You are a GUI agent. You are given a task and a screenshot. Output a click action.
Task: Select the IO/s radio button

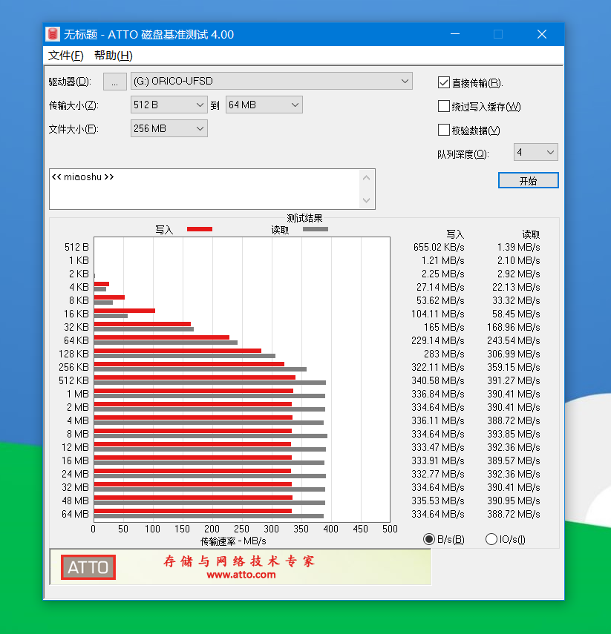[491, 539]
